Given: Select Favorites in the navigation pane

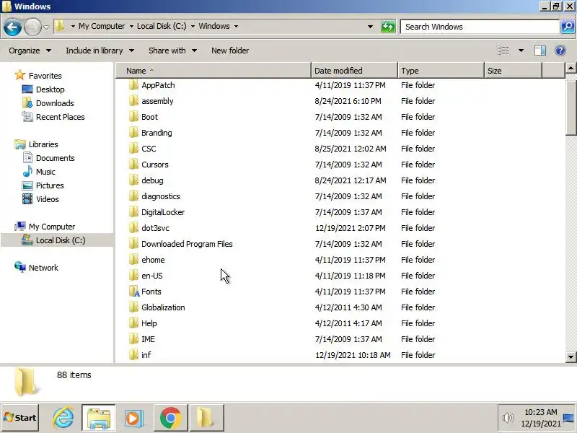Looking at the screenshot, I should (45, 76).
